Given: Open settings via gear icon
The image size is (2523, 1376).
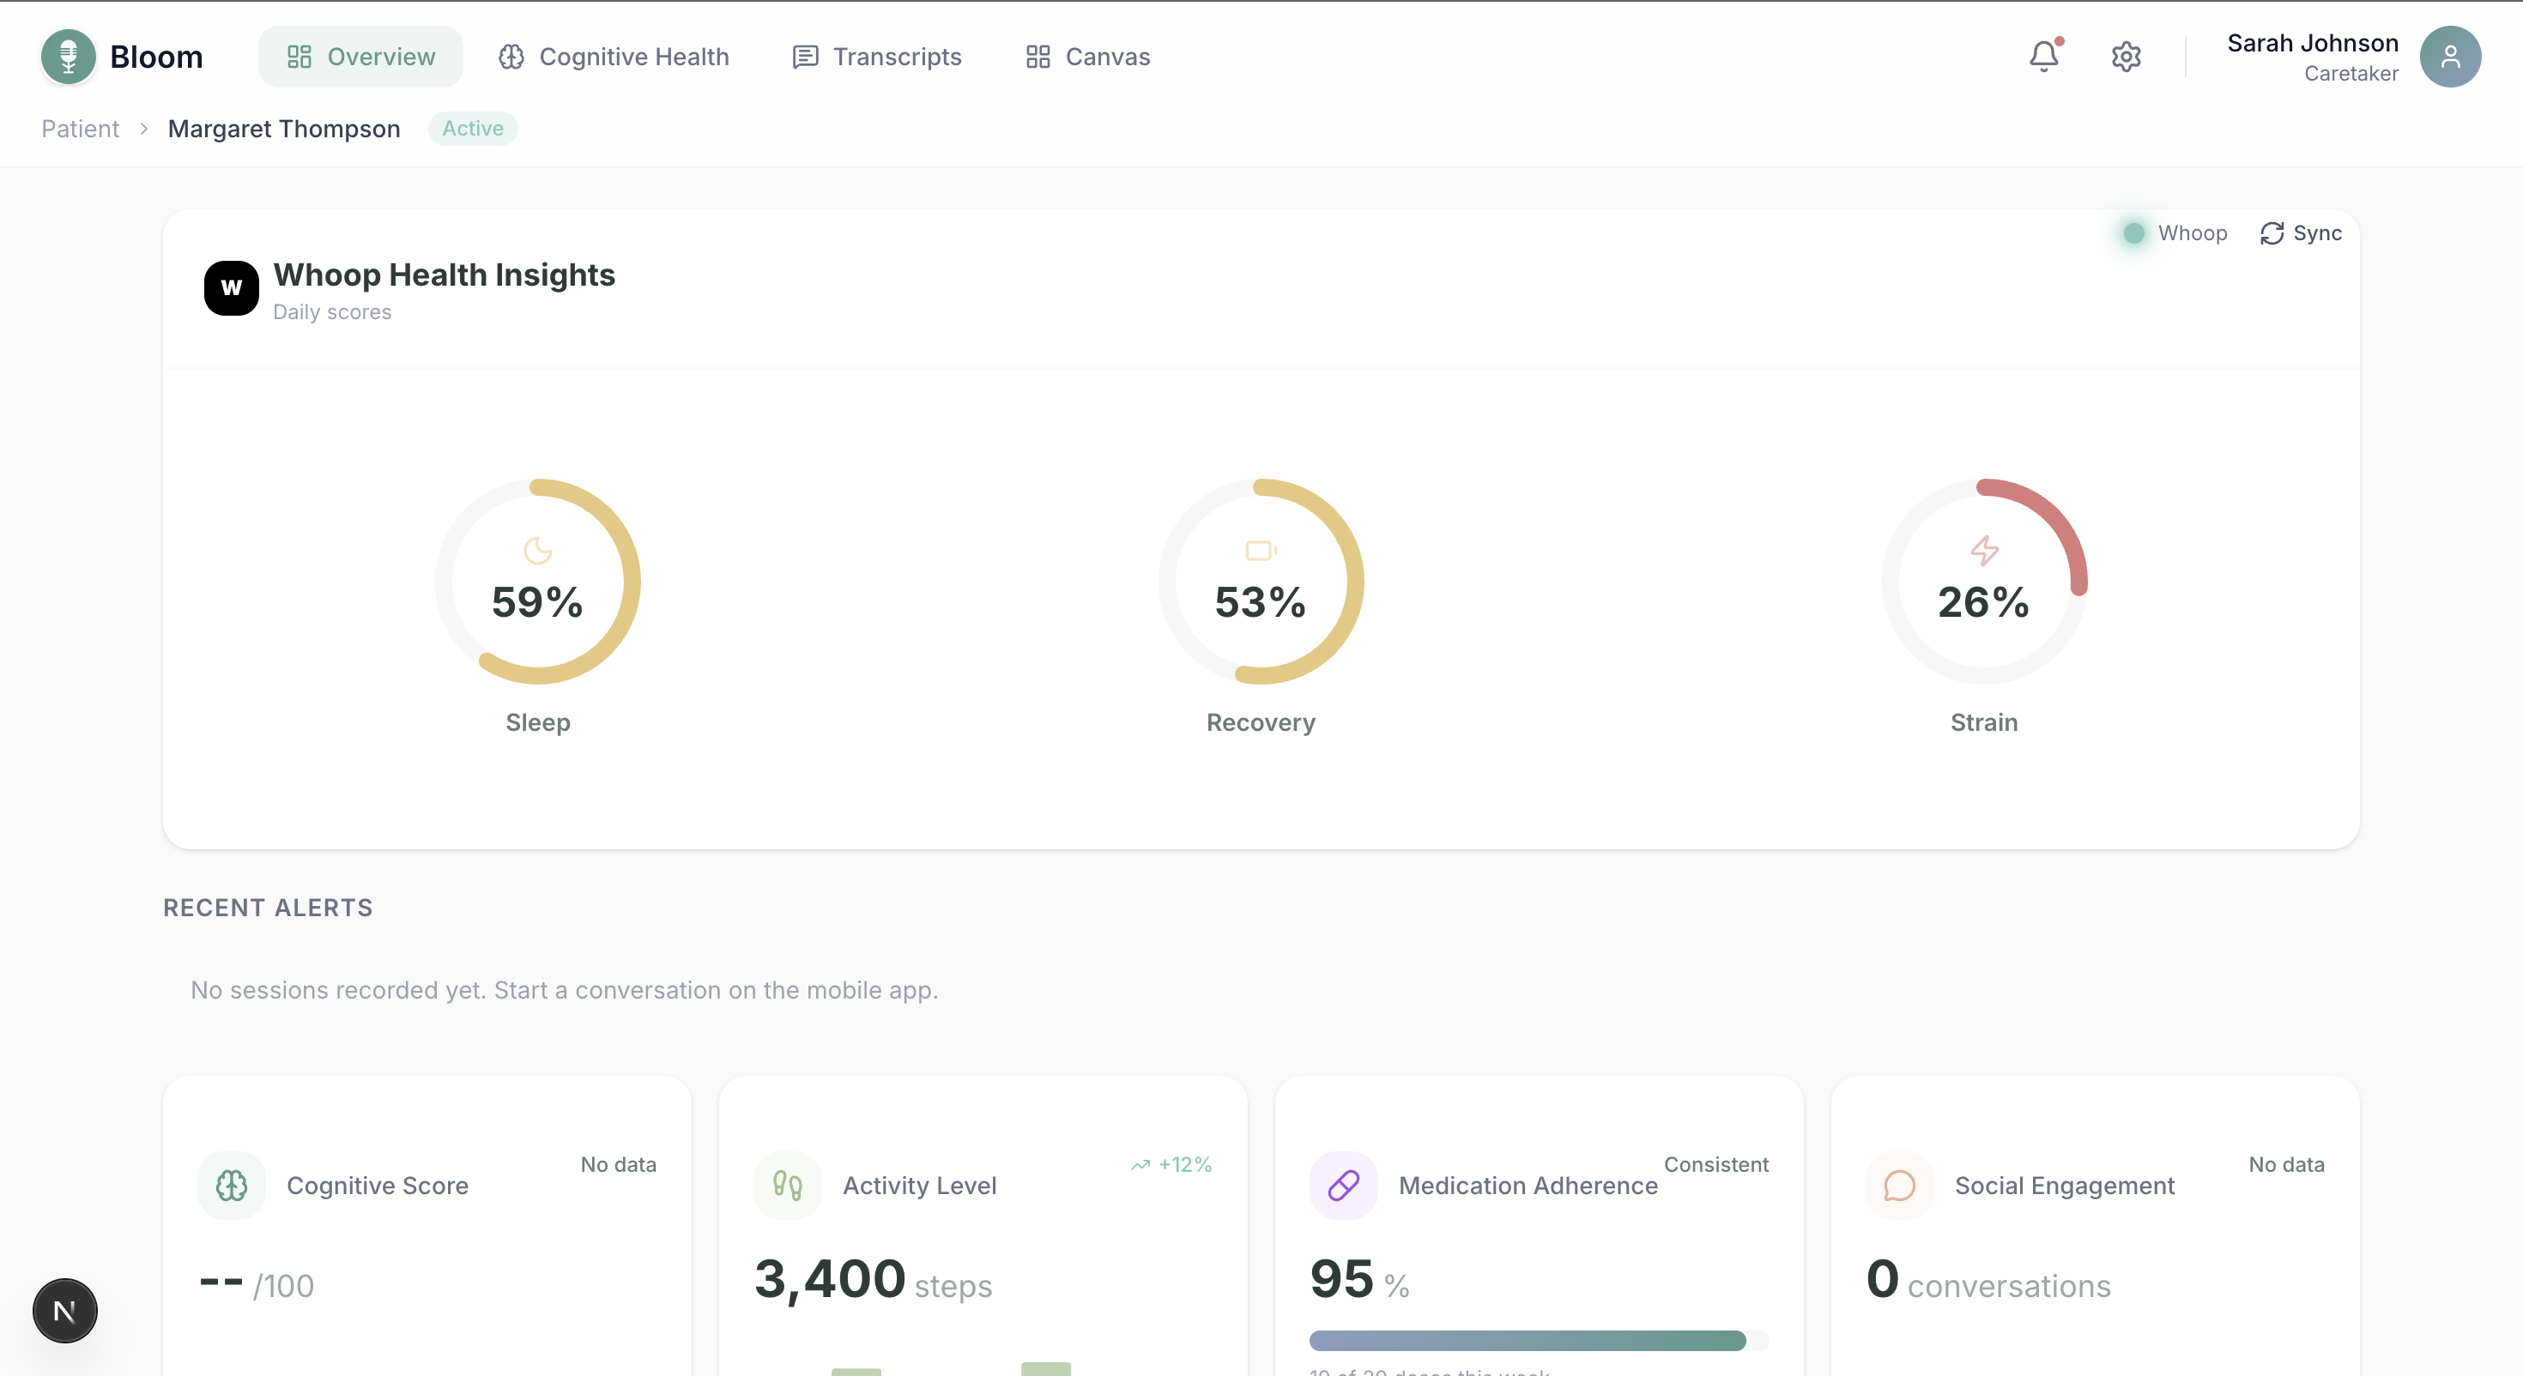Looking at the screenshot, I should pyautogui.click(x=2126, y=57).
